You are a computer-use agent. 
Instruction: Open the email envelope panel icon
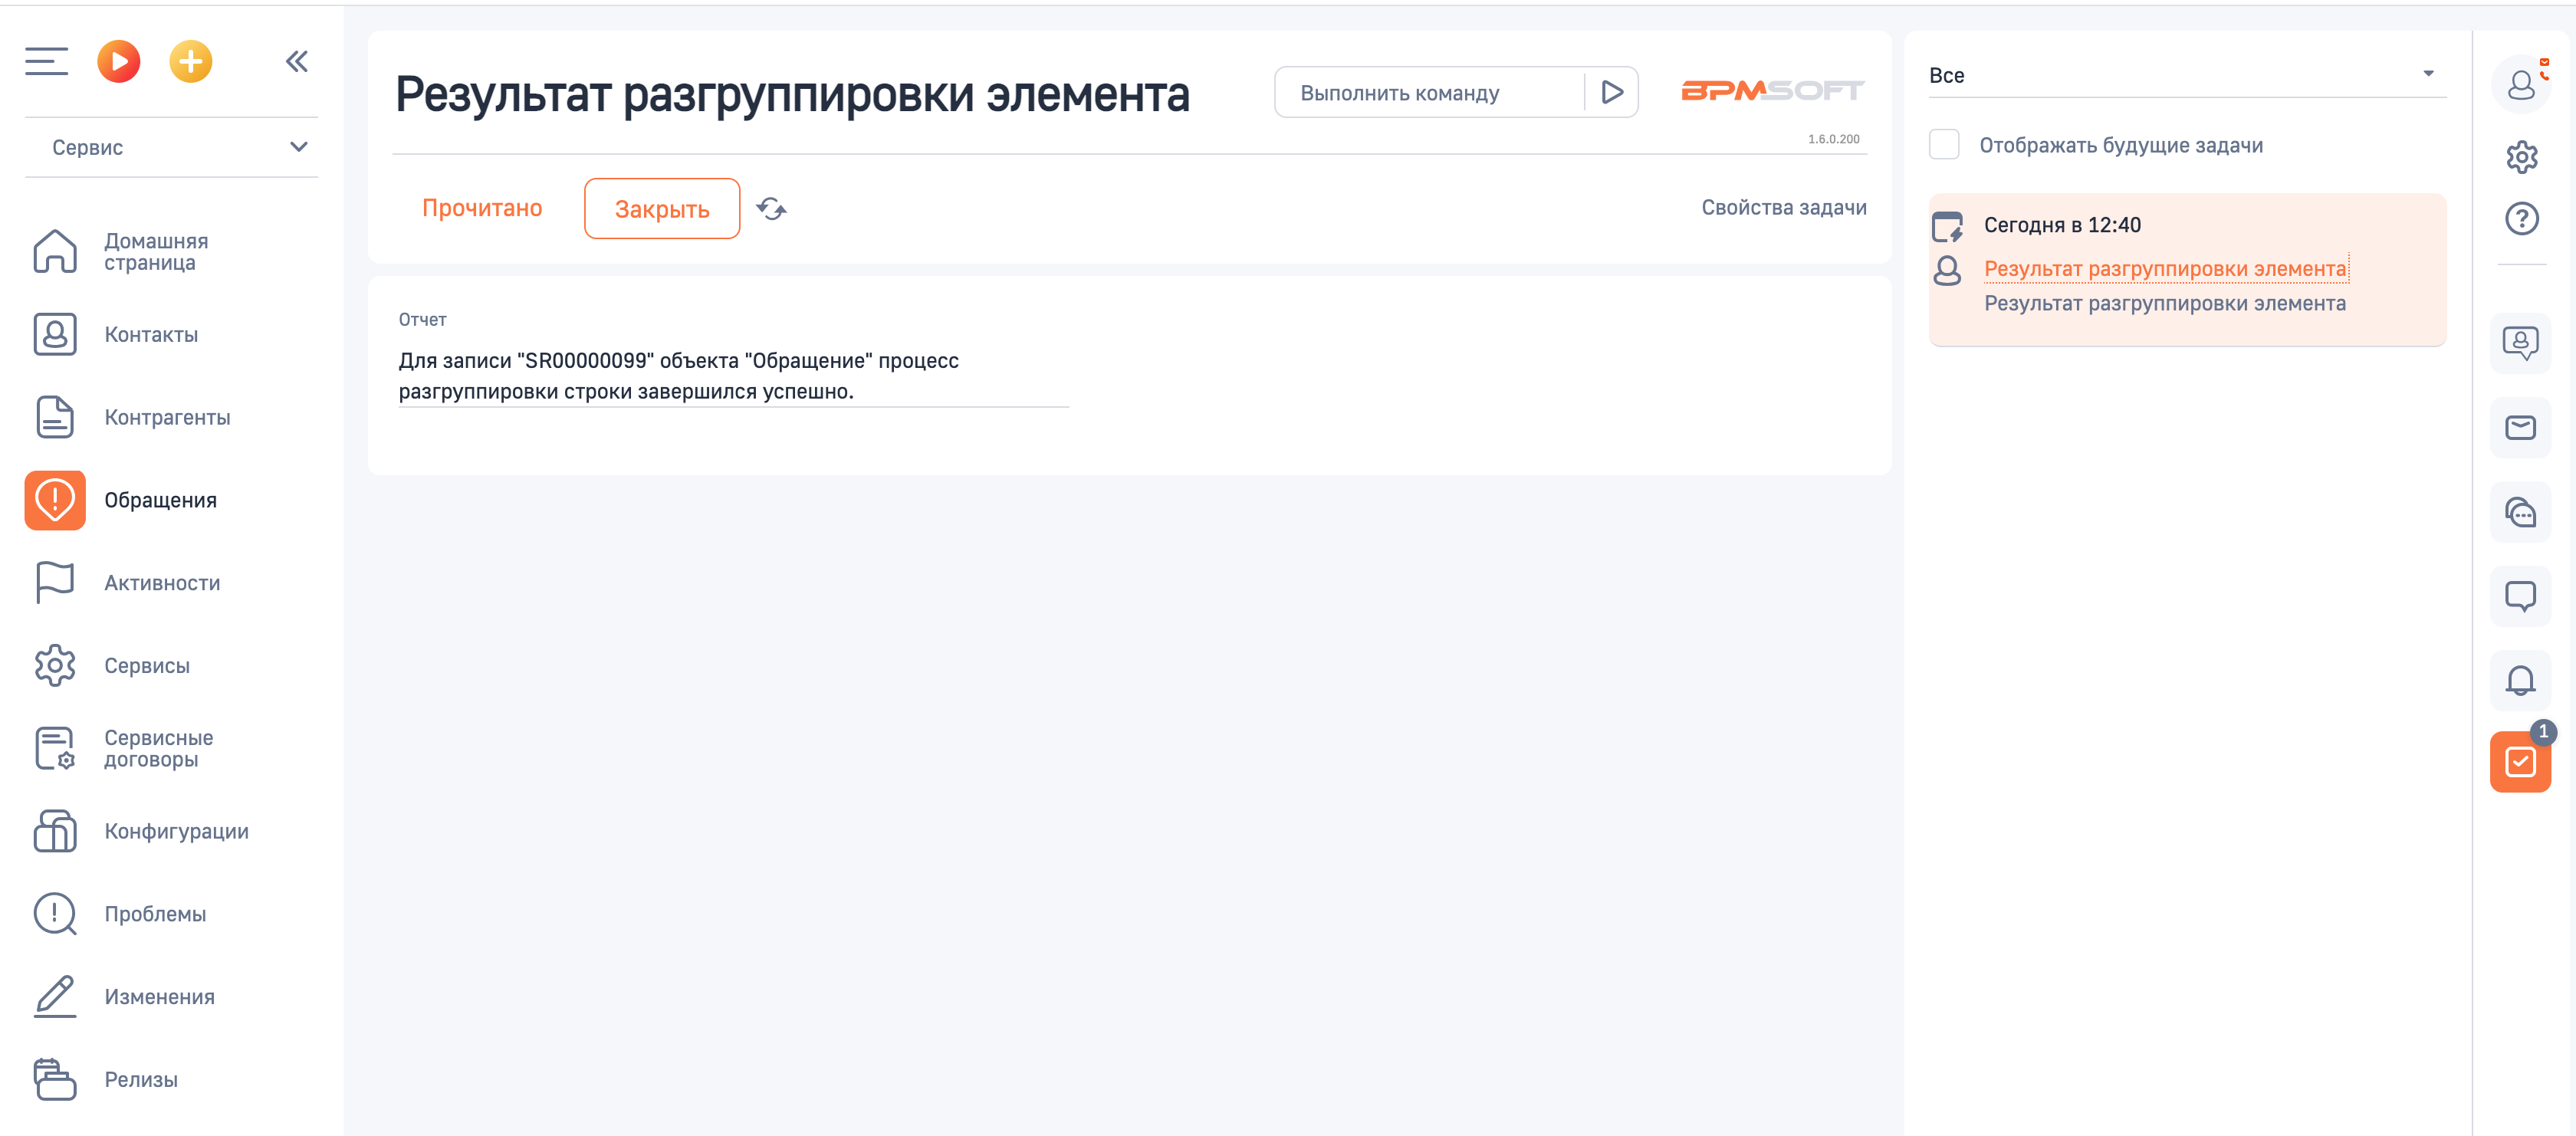tap(2520, 428)
